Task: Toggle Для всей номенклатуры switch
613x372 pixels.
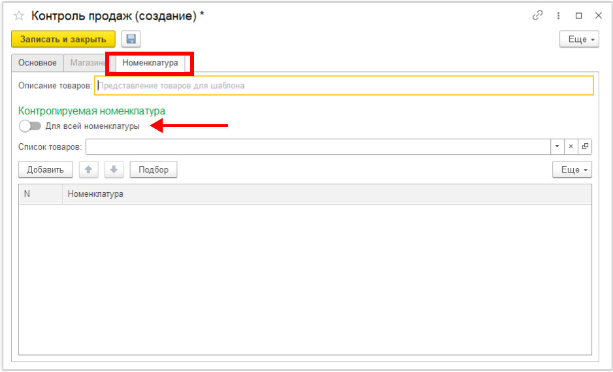Action: (x=30, y=126)
